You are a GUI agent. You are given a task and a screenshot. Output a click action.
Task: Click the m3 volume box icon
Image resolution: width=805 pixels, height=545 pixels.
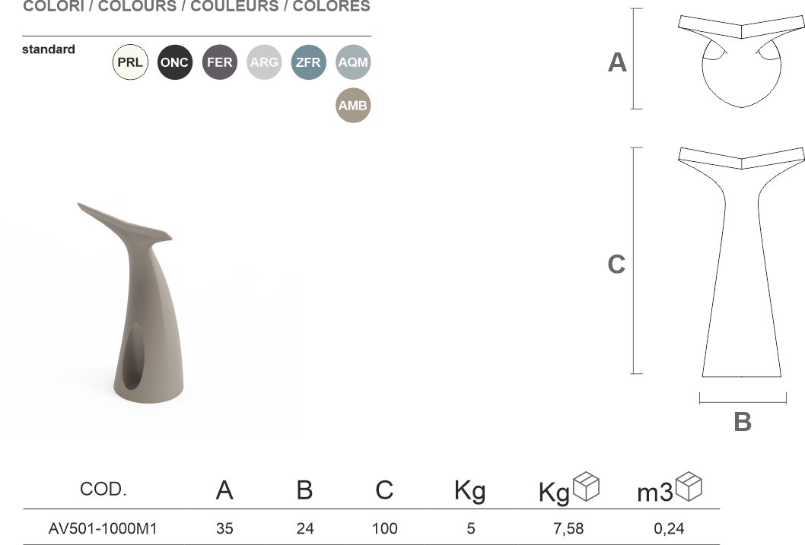(689, 486)
